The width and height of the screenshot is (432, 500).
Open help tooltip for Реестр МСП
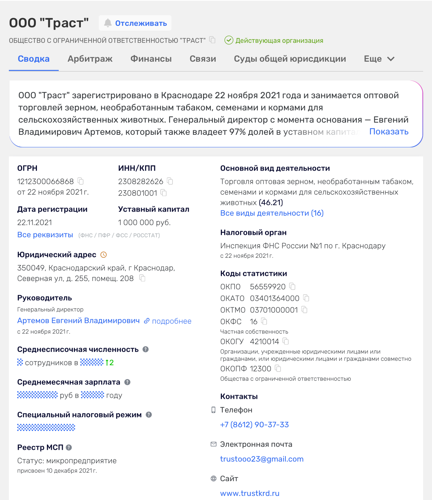pos(69,448)
